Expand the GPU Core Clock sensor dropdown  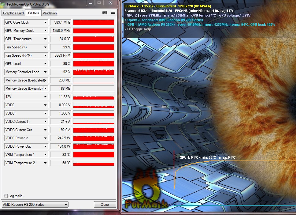point(45,22)
